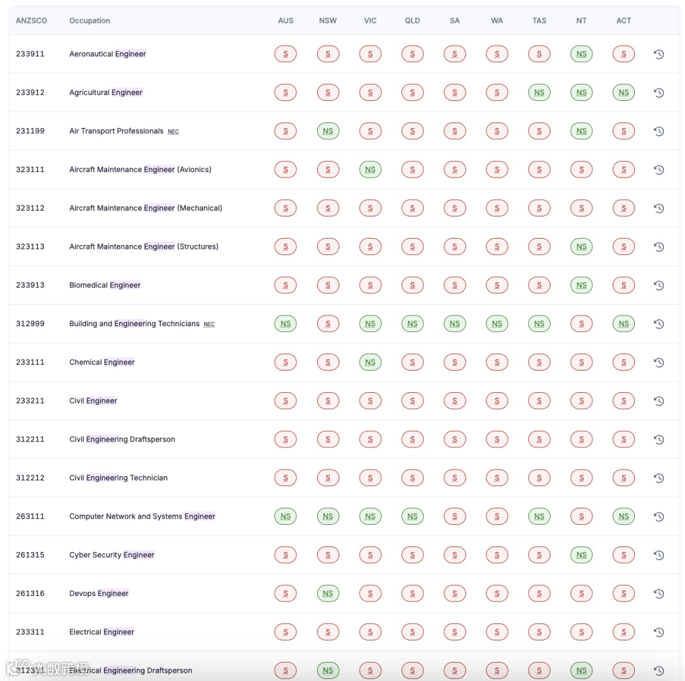
Task: Open history icon for Electrical Engineer row
Action: click(x=659, y=632)
